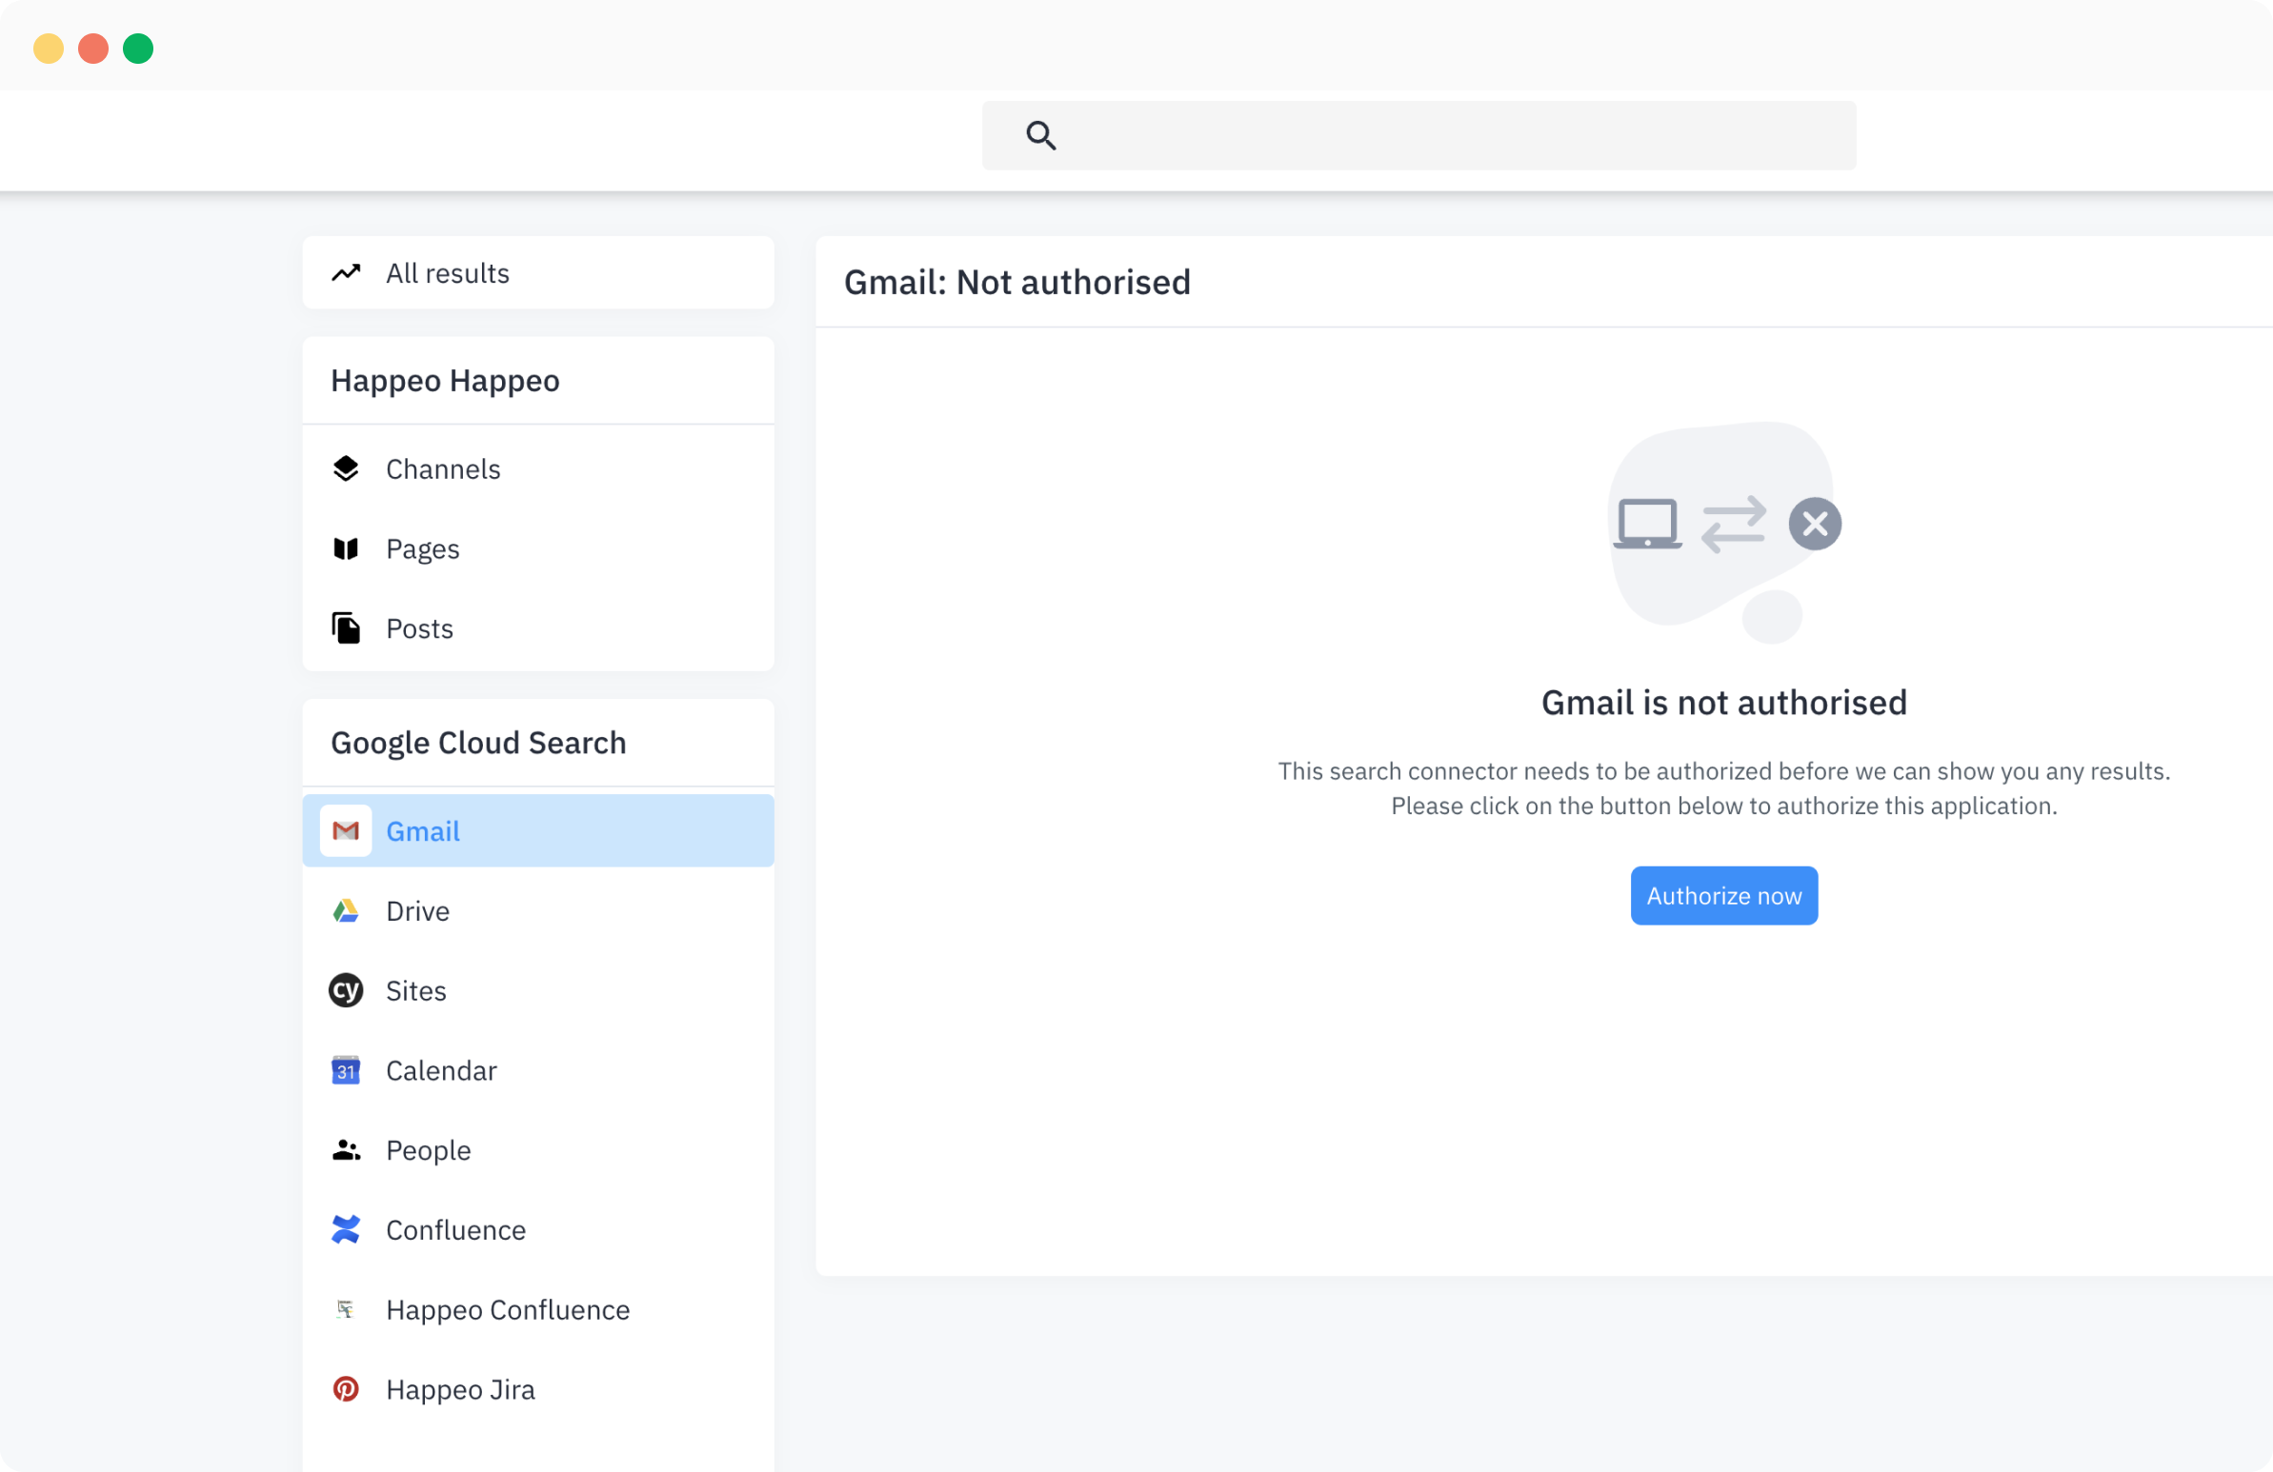Open Happeo Jira connector

(x=537, y=1389)
